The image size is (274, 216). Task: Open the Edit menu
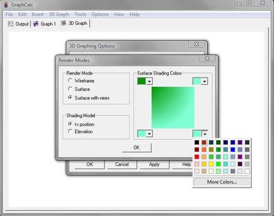(23, 14)
